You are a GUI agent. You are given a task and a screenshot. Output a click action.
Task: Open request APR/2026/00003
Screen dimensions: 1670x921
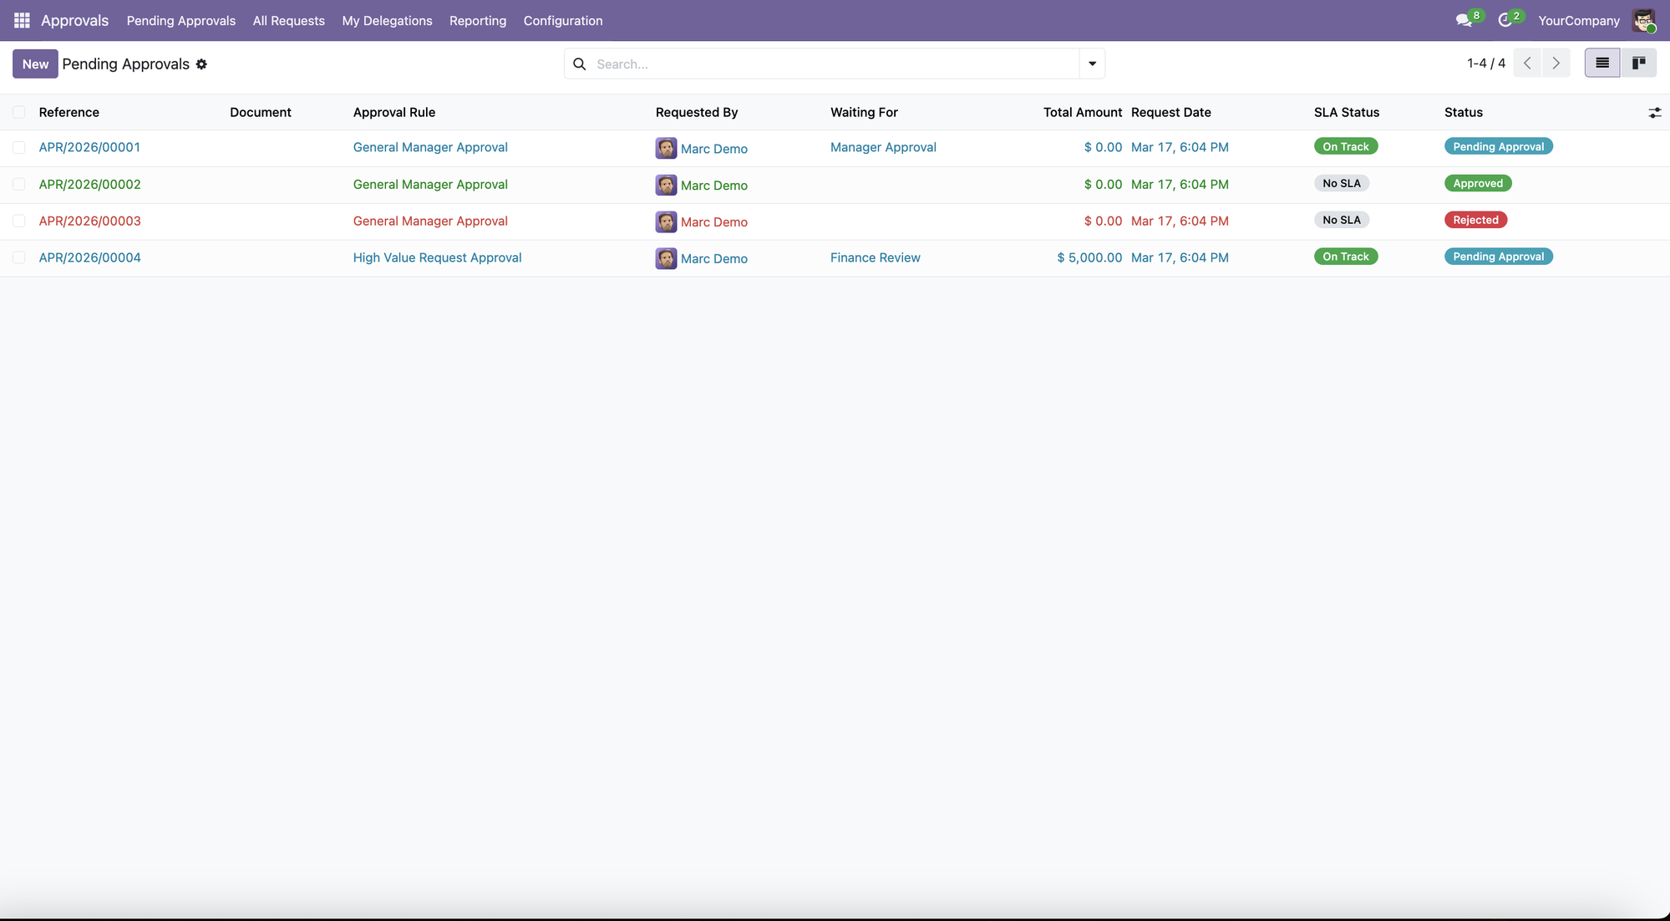tap(89, 221)
